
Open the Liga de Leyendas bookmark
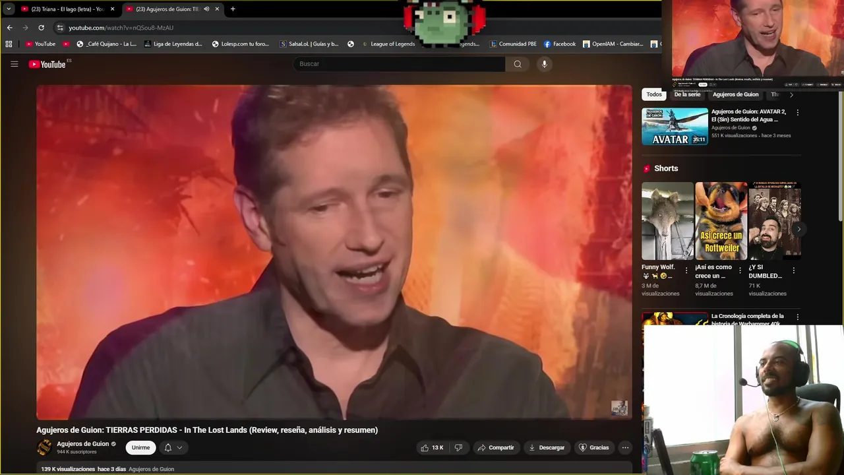[x=173, y=44]
